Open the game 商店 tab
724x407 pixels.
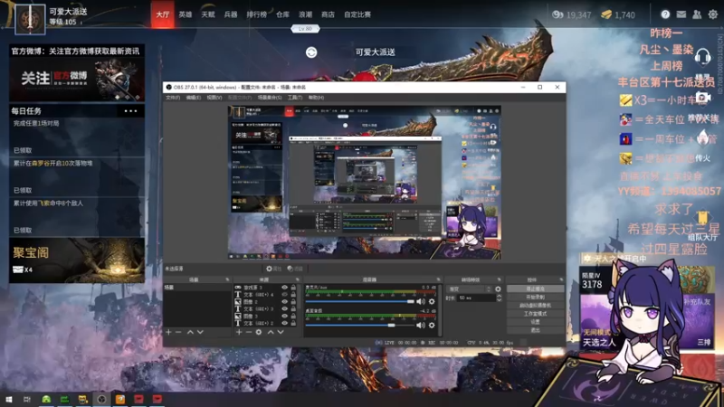[328, 14]
